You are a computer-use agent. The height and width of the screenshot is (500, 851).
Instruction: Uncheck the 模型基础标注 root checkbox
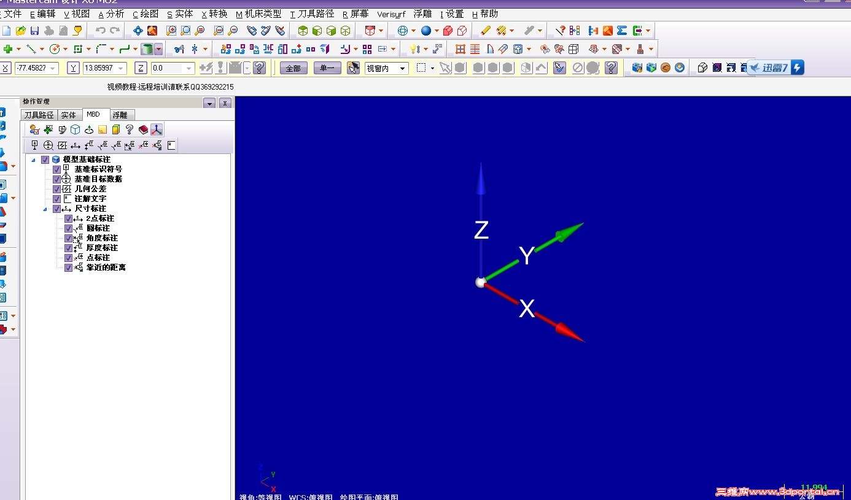point(45,160)
